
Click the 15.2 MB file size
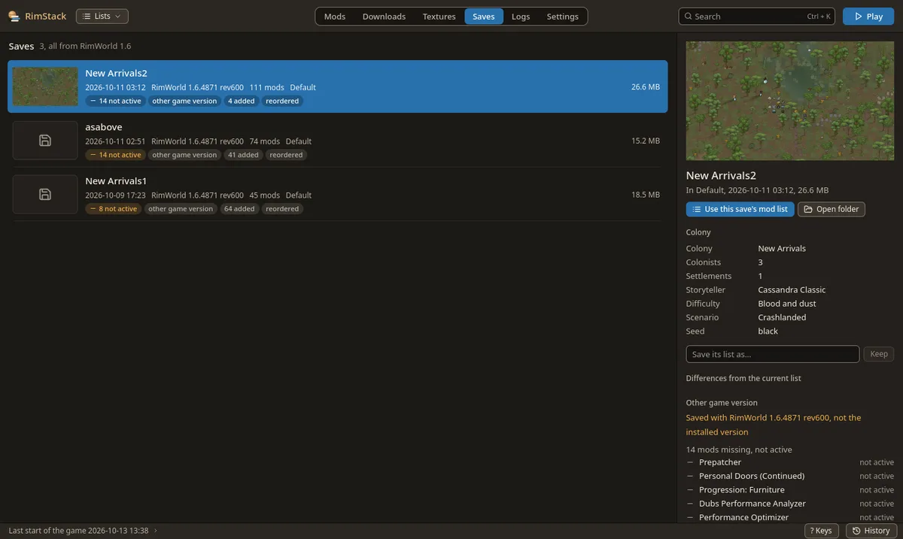646,141
